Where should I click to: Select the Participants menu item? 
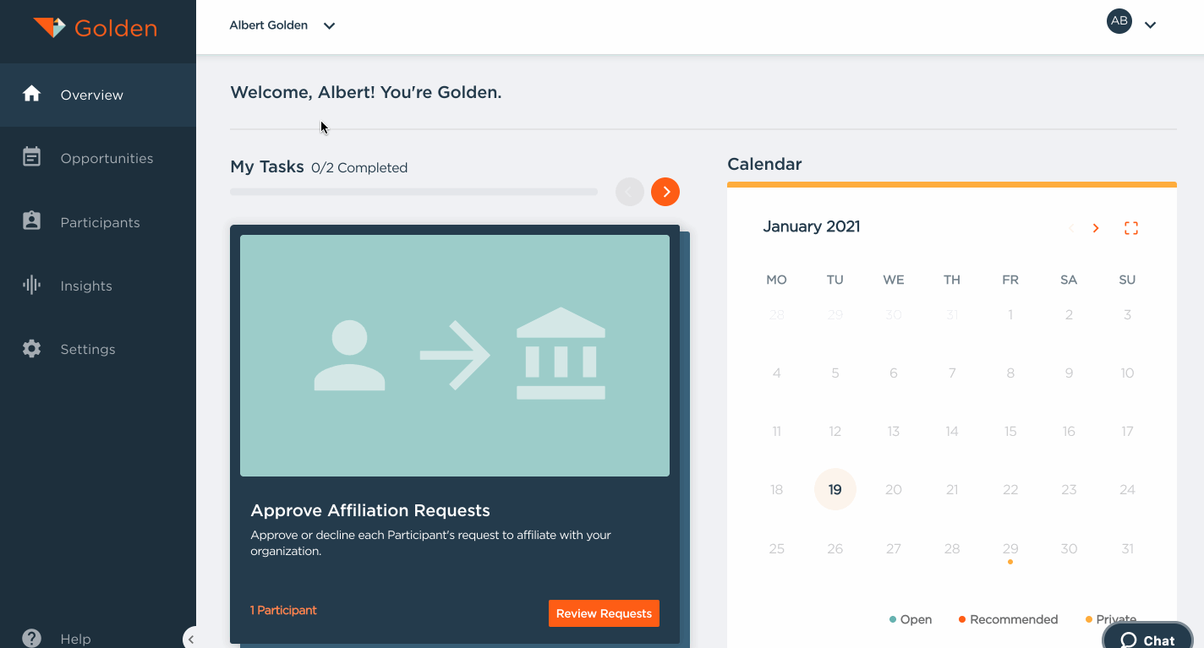tap(100, 222)
